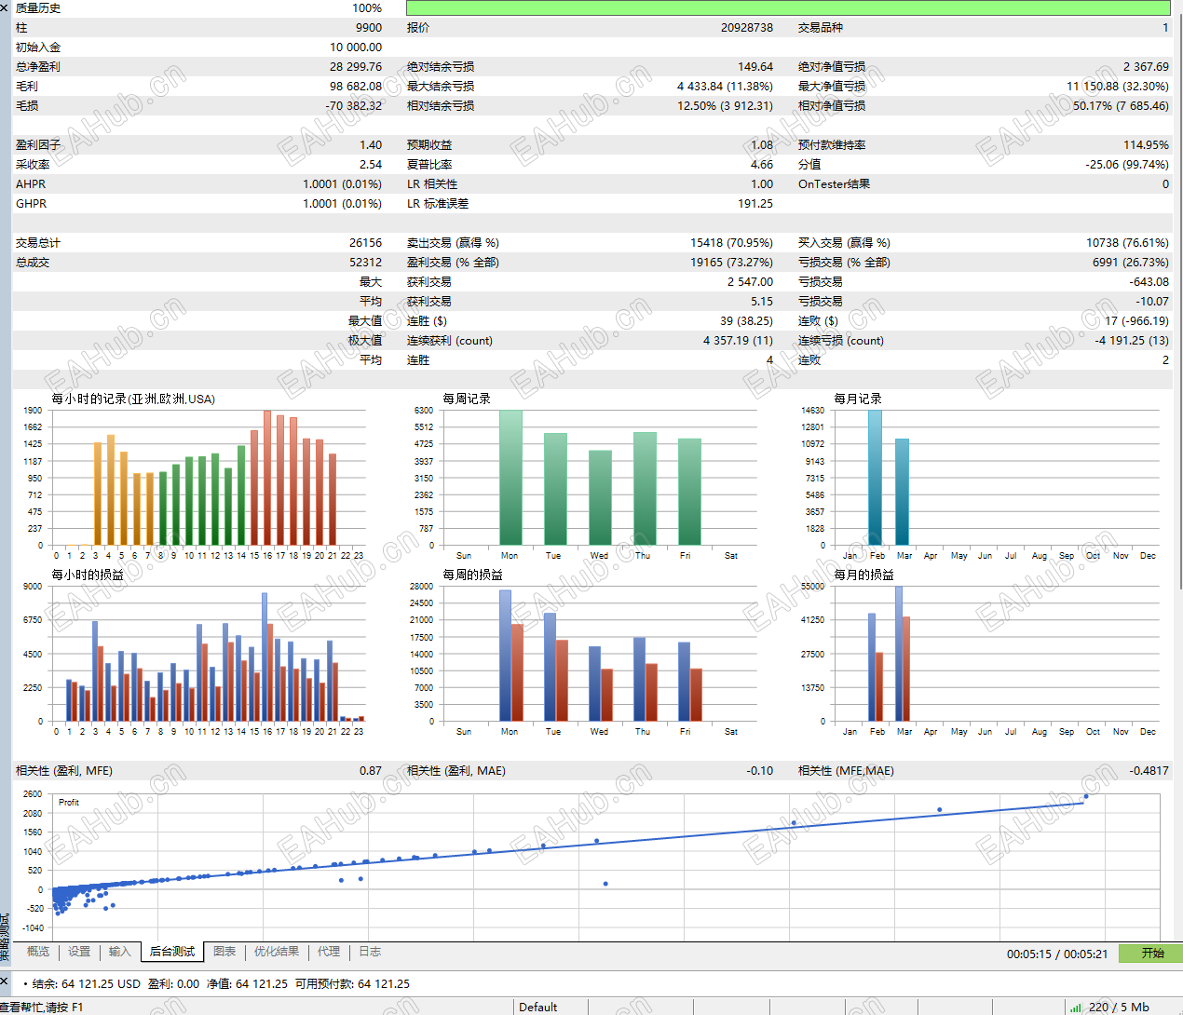The width and height of the screenshot is (1183, 1015).
Task: Open the 图表 tab
Action: coord(224,952)
